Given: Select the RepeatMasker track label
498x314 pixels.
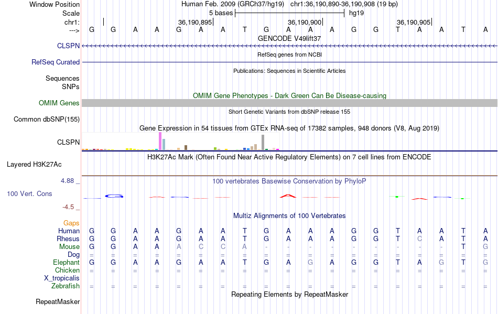Looking at the screenshot, I should (x=58, y=301).
